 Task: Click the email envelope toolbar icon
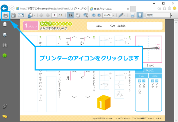click(21, 15)
